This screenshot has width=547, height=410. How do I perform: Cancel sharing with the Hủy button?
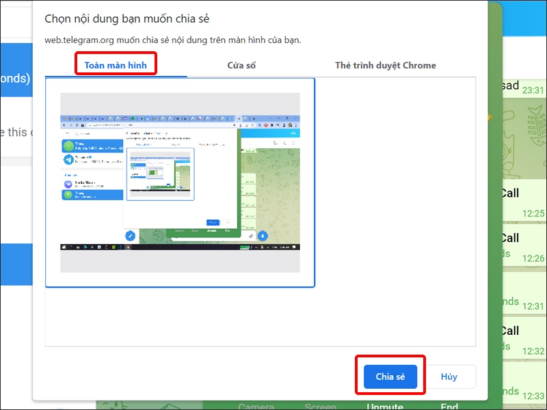[449, 377]
